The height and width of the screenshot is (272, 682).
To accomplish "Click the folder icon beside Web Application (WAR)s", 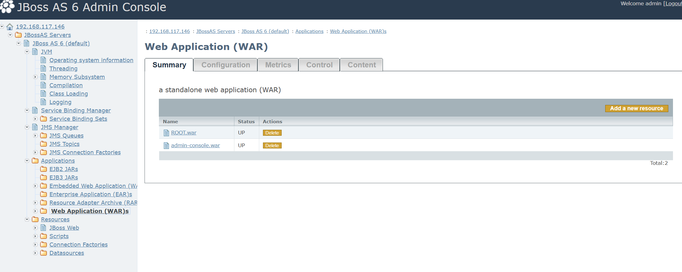I will pos(44,211).
